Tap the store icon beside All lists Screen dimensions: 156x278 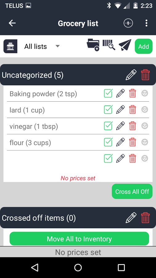click(10, 46)
